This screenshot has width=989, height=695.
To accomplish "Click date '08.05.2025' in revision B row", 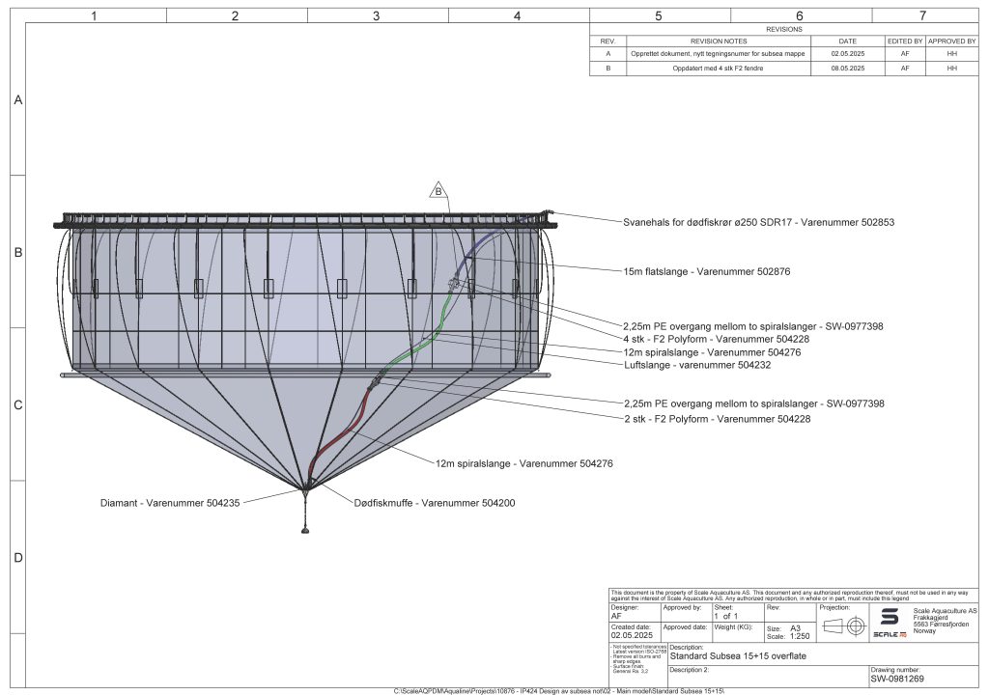I will click(848, 69).
